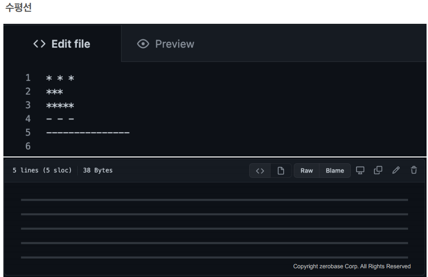Place cursor on line 4 spaced dashes
428x277 pixels.
(x=60, y=119)
